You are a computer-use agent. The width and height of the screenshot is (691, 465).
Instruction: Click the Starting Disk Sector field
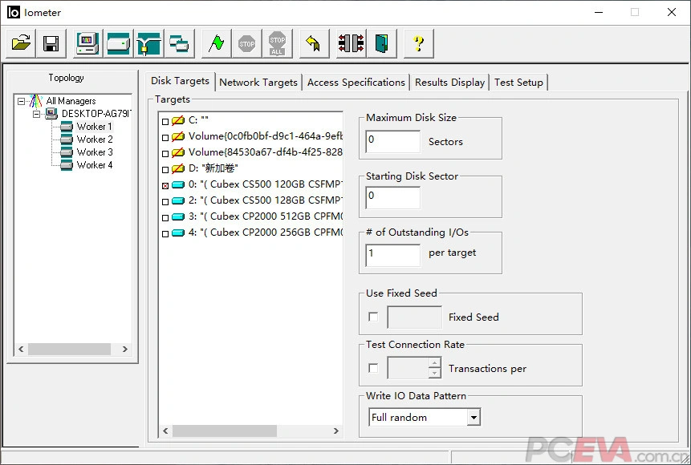click(x=392, y=197)
